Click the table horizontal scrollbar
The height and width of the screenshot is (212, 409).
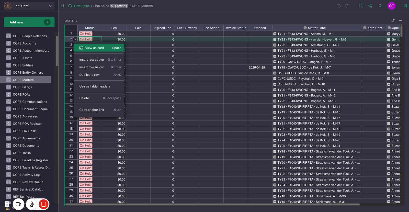pyautogui.click(x=213, y=204)
